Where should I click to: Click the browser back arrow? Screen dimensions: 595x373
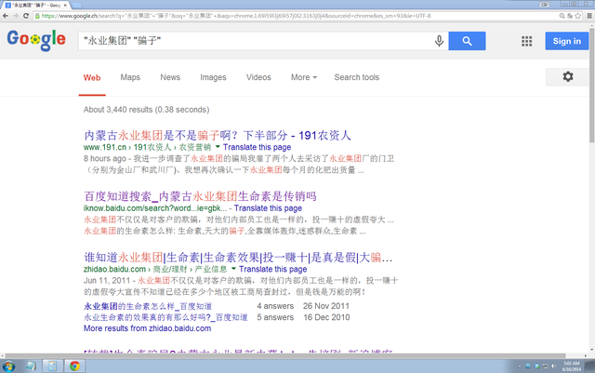6,16
